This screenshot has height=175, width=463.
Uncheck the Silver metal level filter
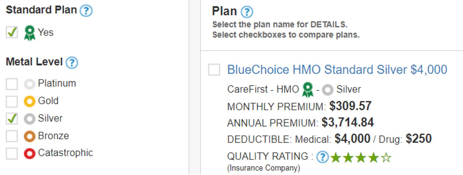12,119
